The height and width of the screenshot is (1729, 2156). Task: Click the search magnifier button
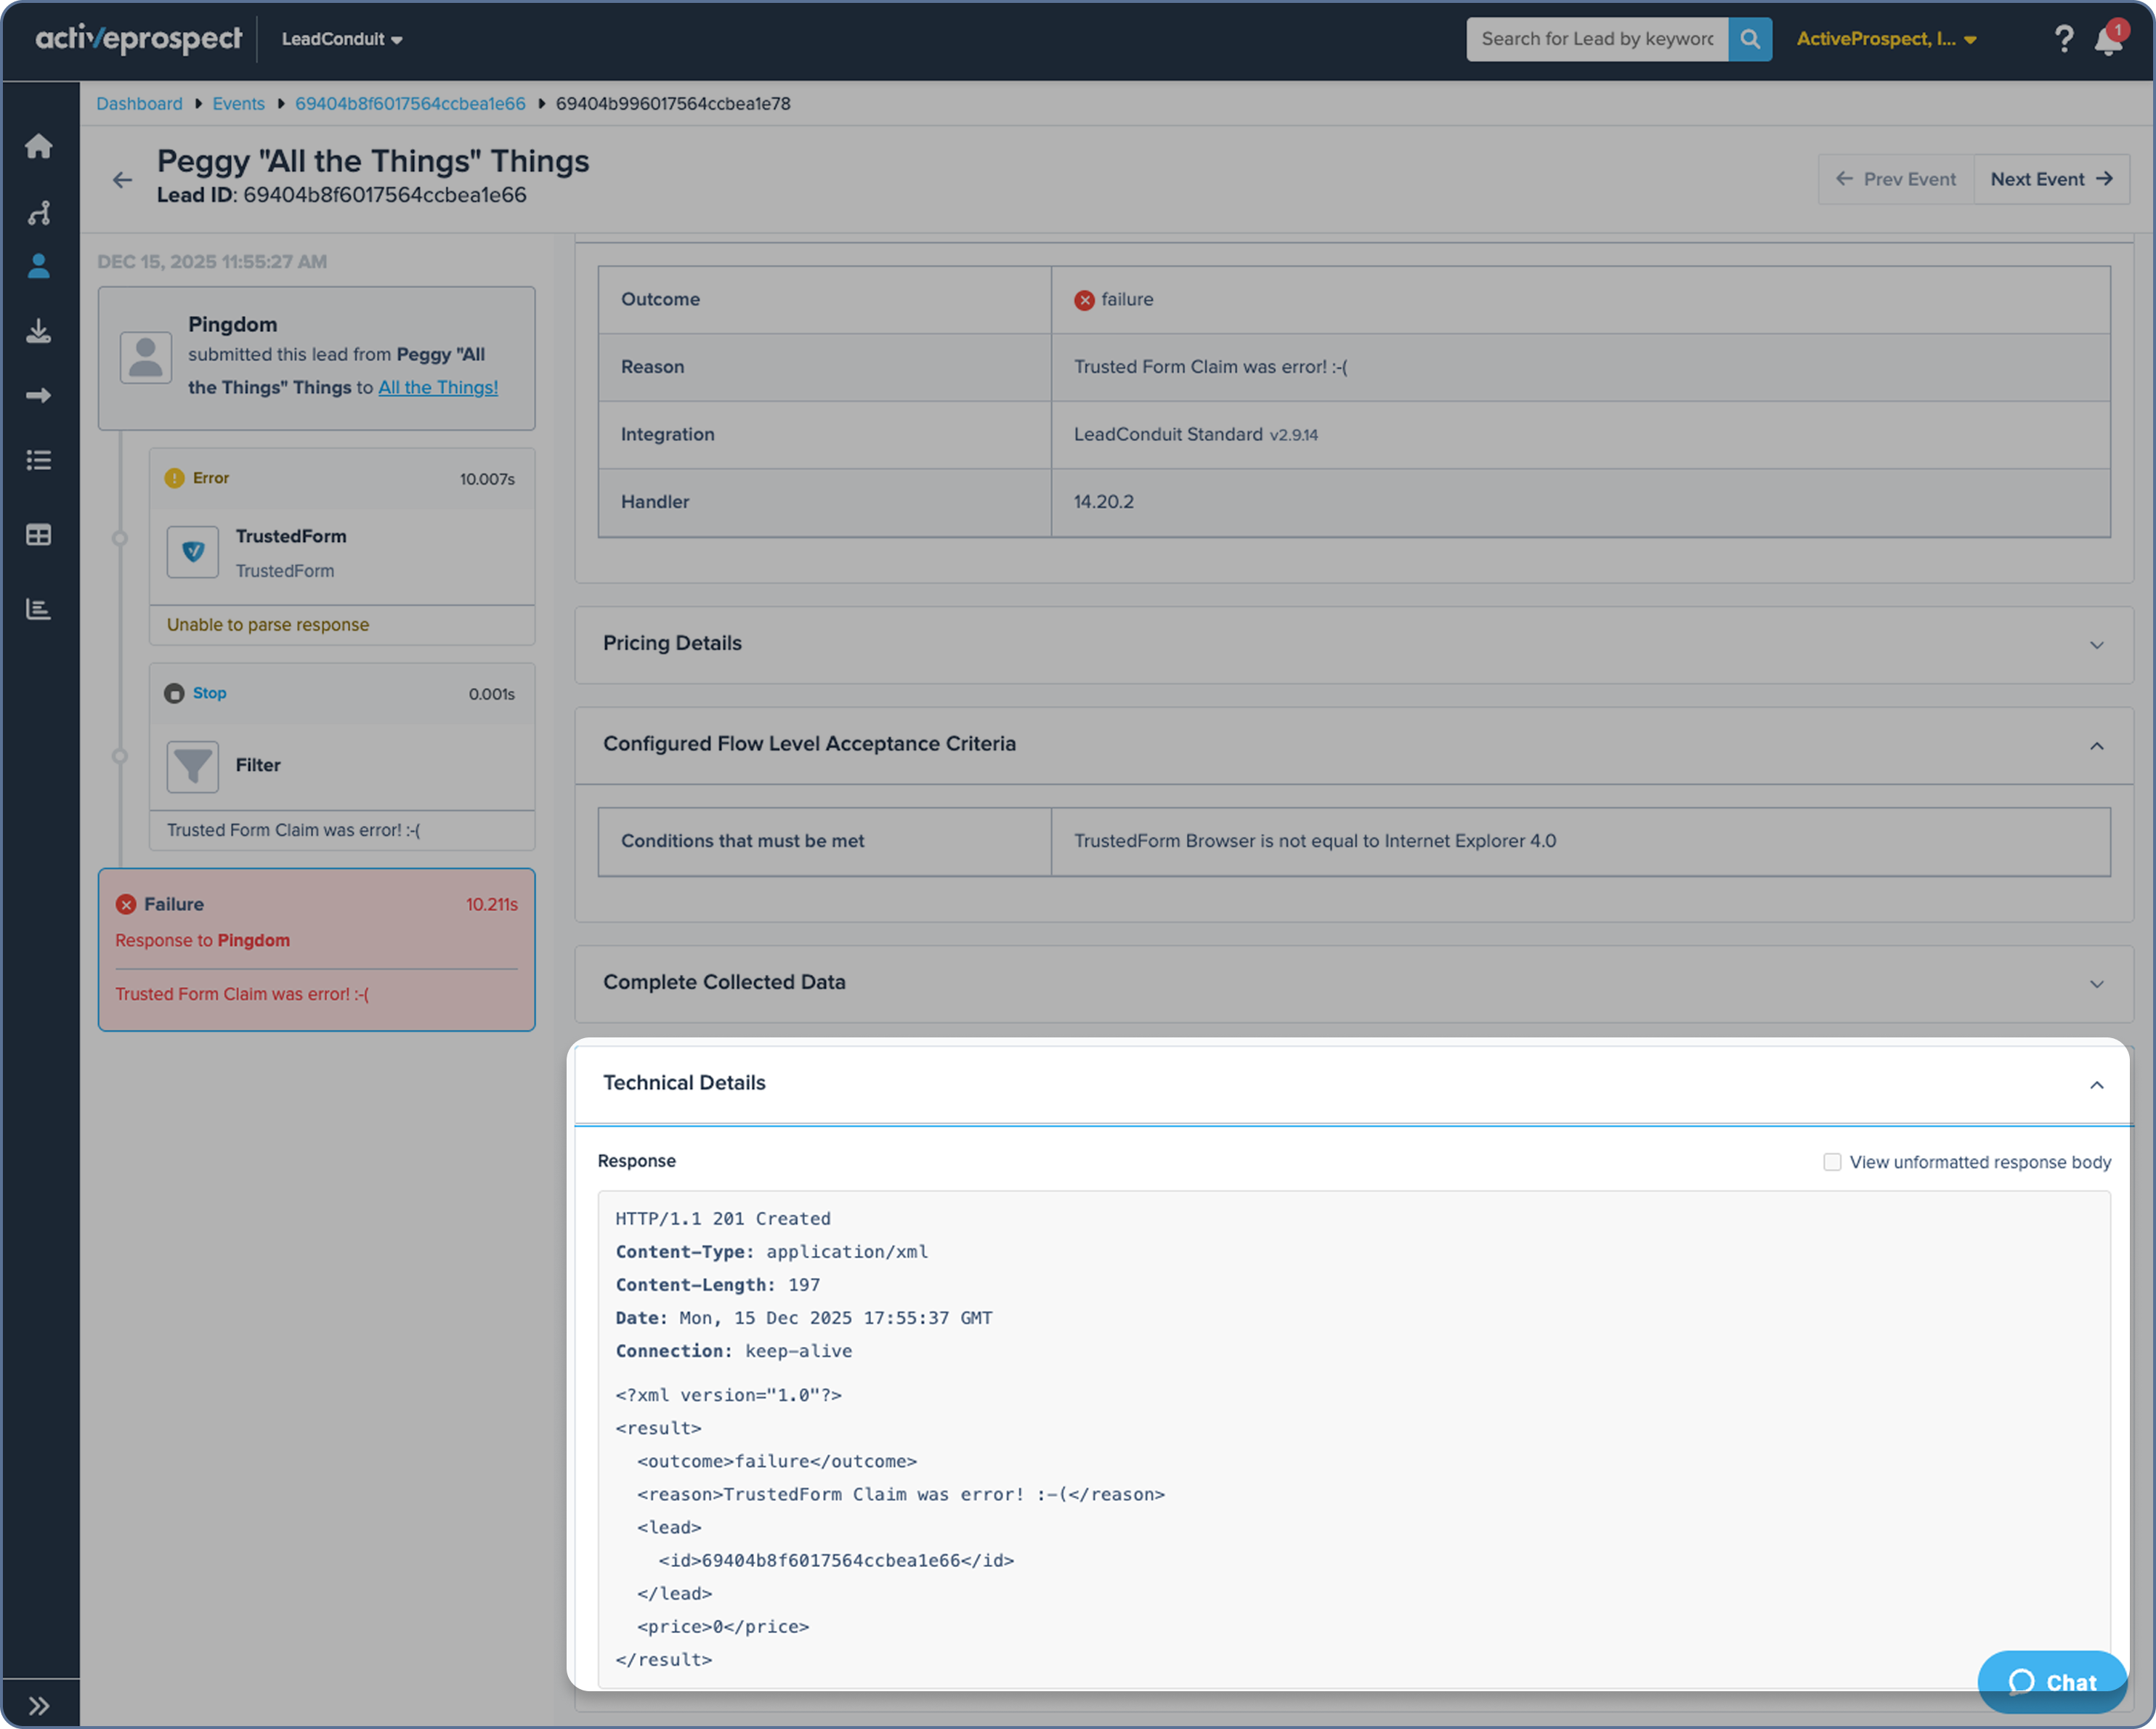point(1750,39)
